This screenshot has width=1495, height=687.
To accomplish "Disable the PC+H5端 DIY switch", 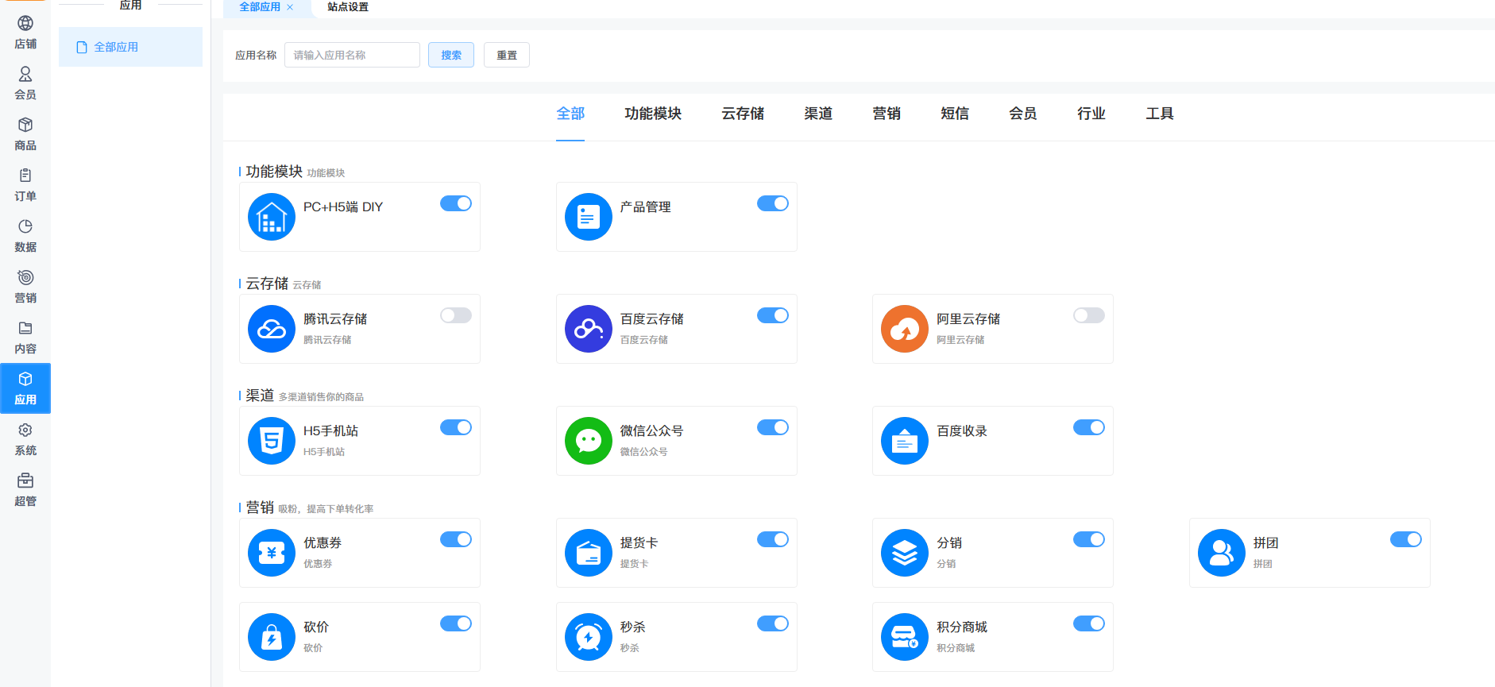I will [456, 203].
